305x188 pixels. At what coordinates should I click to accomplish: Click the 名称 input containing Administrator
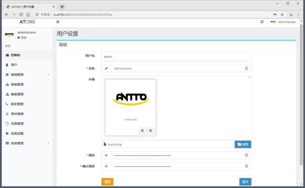177,68
